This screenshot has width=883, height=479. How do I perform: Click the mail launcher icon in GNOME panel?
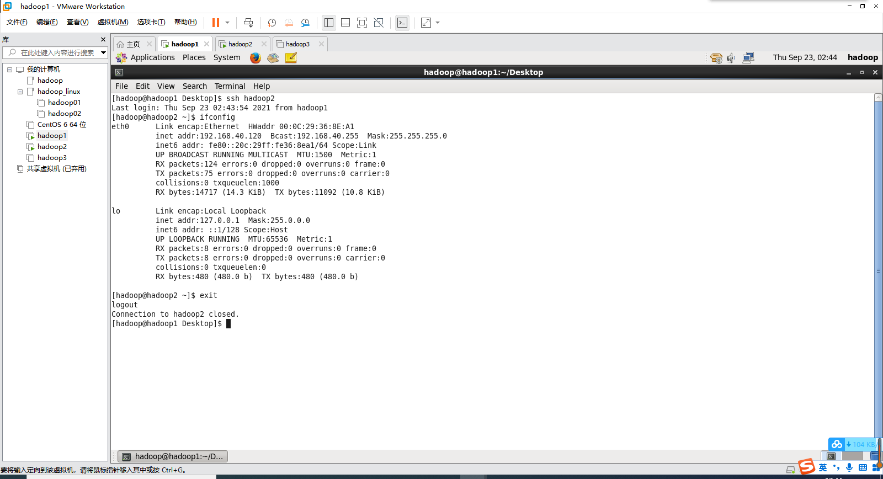(x=273, y=58)
